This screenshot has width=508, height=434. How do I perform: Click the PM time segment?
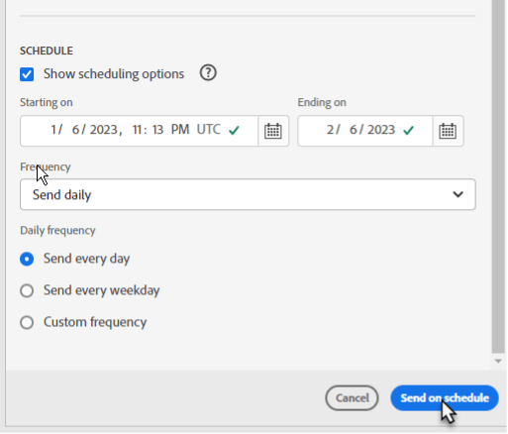[x=180, y=130]
